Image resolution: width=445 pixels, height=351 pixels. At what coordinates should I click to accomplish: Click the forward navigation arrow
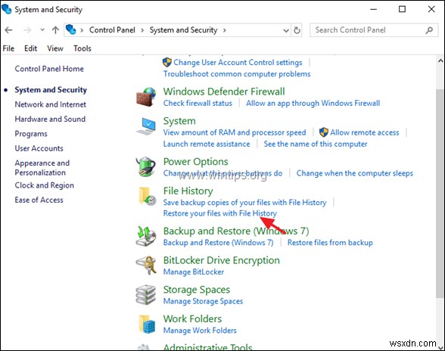27,30
